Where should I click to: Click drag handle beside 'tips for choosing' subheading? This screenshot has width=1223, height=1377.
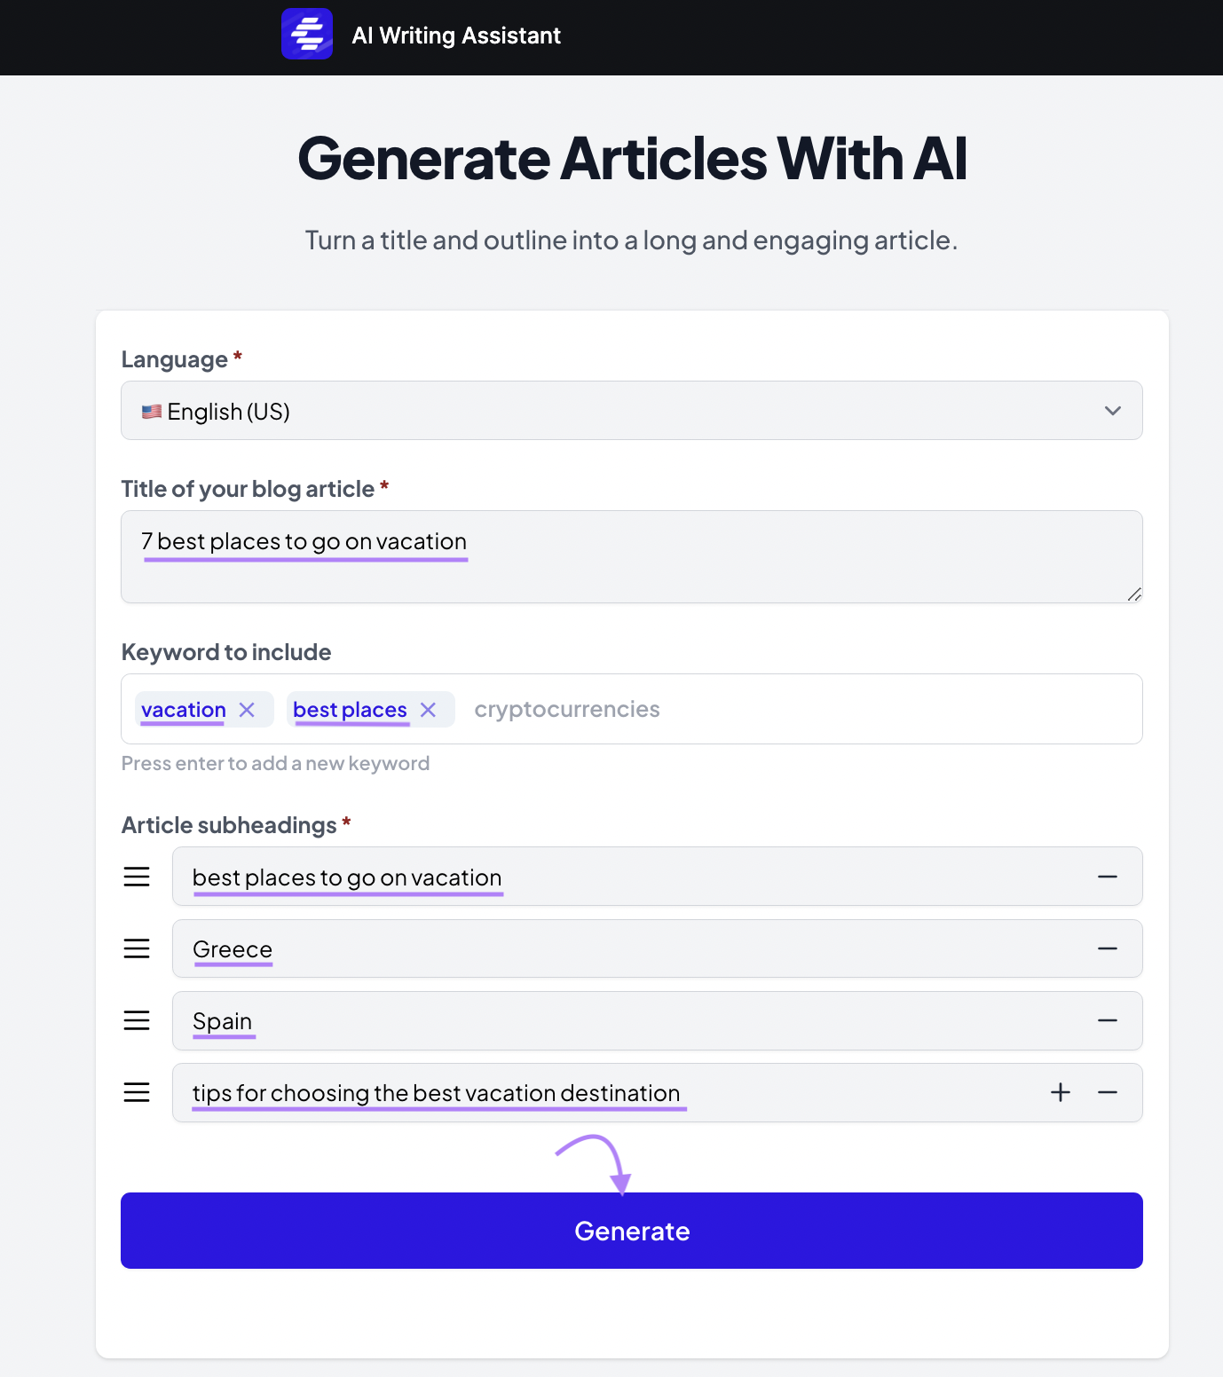[137, 1092]
